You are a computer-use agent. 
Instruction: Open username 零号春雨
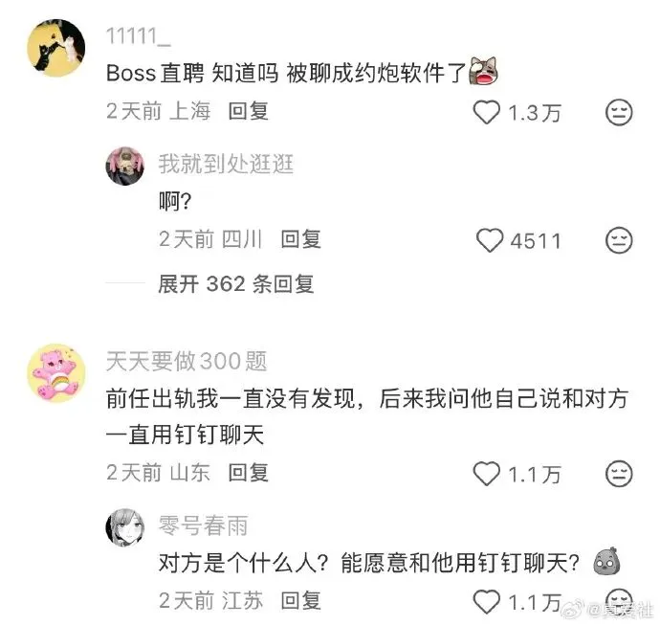click(x=204, y=525)
